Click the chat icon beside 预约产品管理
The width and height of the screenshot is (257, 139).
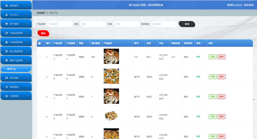point(7,60)
